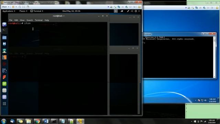Screen dimensions: 220x124
Task: Open the removable devices icon in VMware toolbar
Action: pyautogui.click(x=111, y=7)
